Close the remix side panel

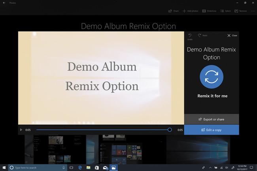[232, 36]
